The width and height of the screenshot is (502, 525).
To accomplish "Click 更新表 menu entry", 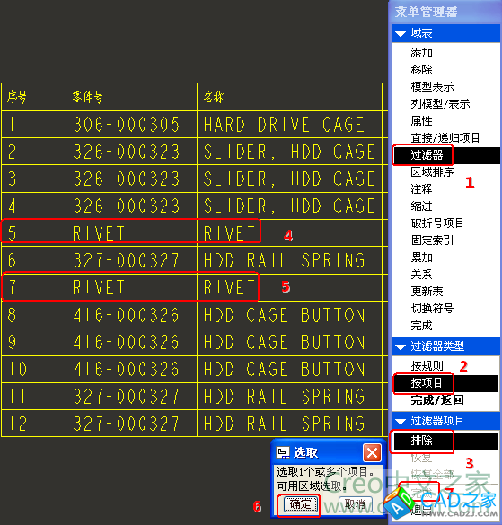I will tap(427, 292).
